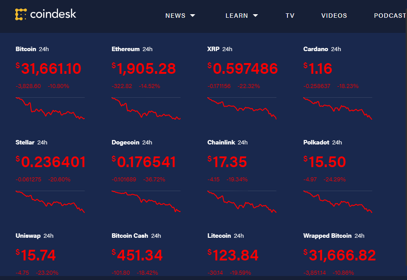Image resolution: width=407 pixels, height=280 pixels.
Task: Open the Videos menu item
Action: coord(334,16)
